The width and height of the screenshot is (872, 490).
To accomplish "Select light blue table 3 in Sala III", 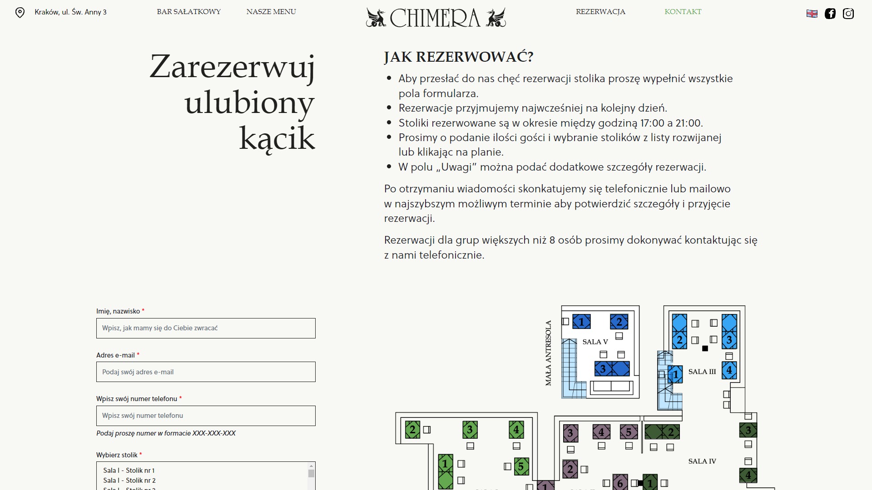I will pyautogui.click(x=729, y=332).
